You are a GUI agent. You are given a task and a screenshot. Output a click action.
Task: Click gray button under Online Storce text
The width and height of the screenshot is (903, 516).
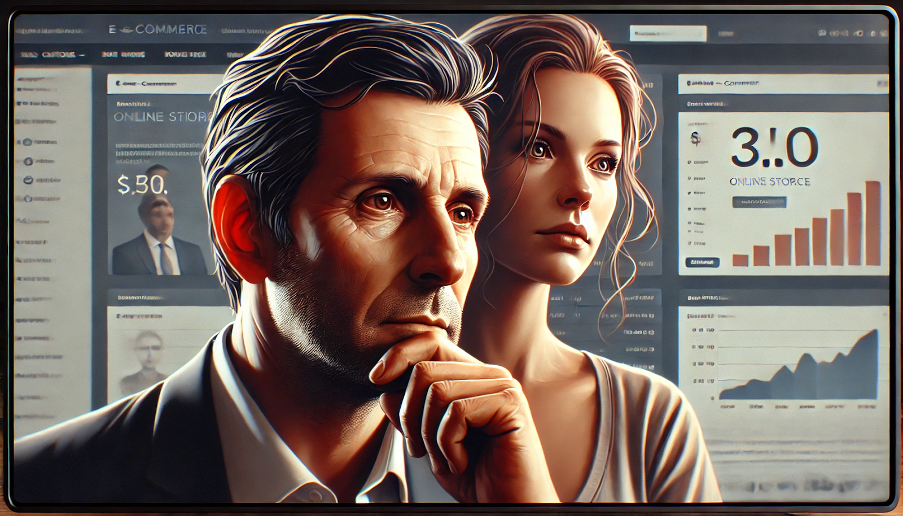click(759, 202)
